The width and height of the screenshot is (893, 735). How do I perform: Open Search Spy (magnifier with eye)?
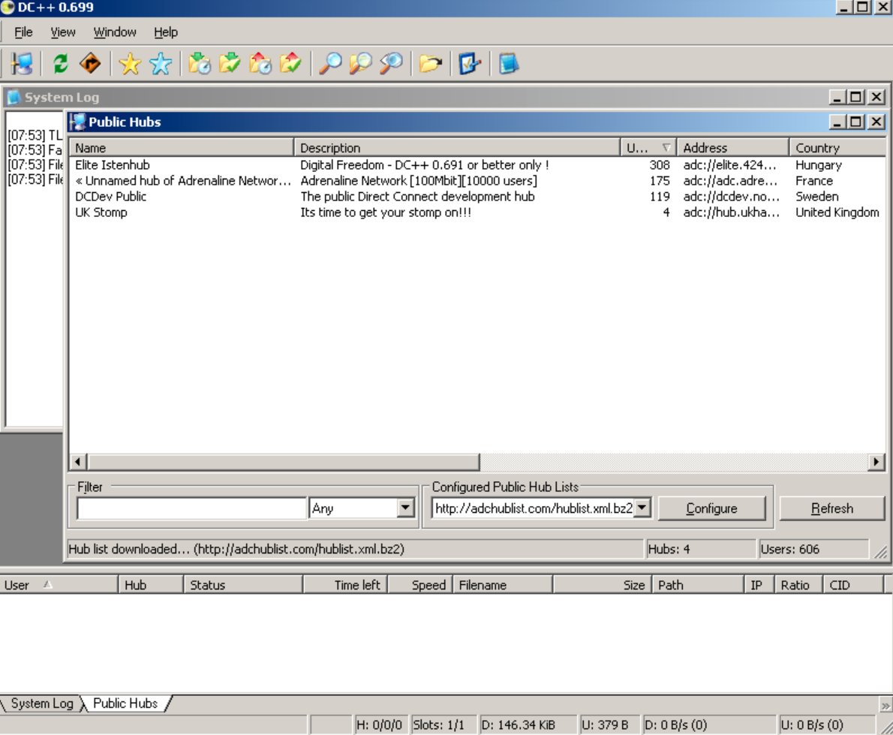(391, 63)
